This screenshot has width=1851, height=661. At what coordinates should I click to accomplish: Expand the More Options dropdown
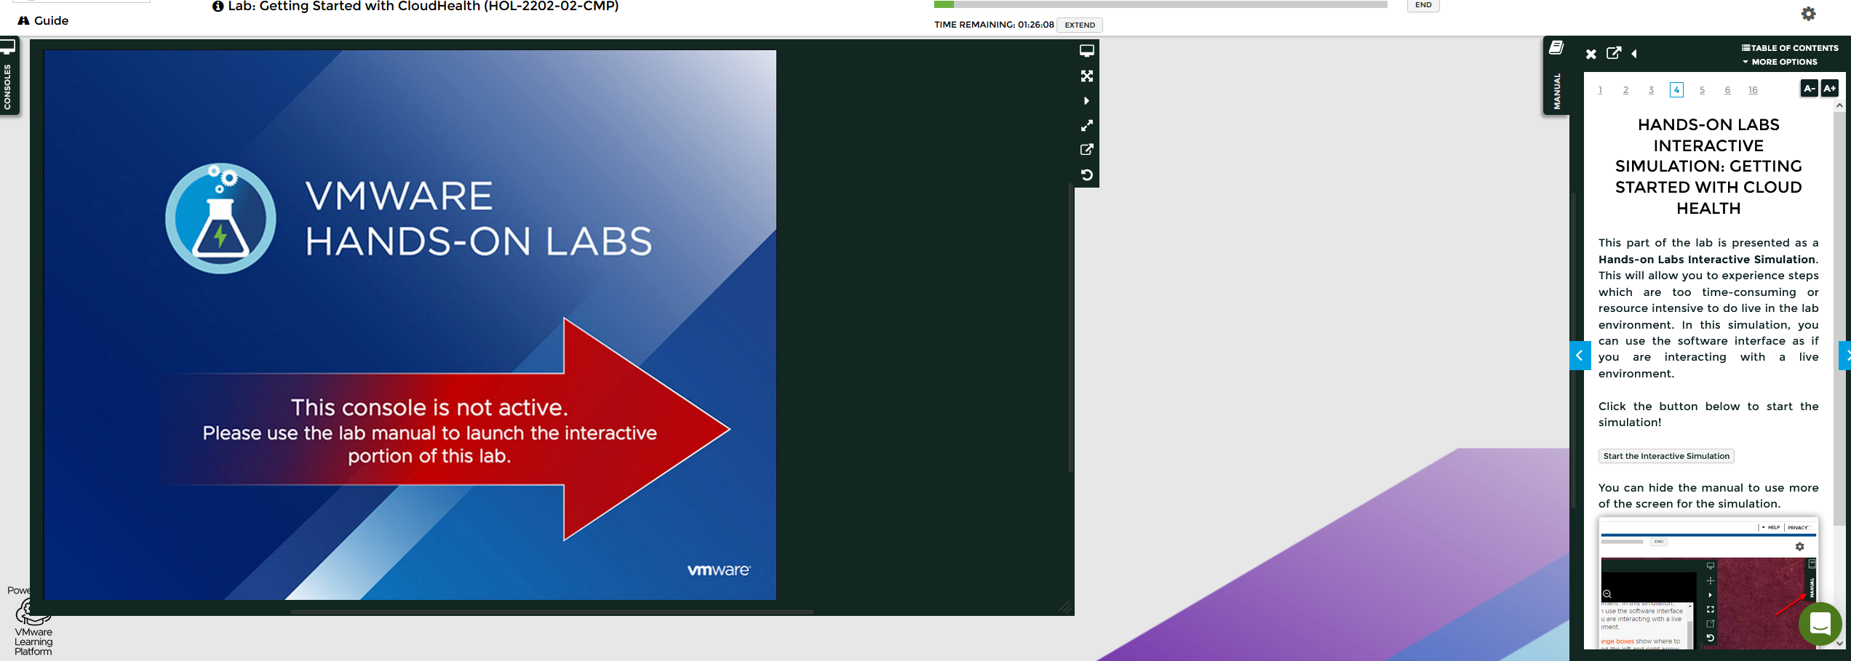tap(1780, 62)
